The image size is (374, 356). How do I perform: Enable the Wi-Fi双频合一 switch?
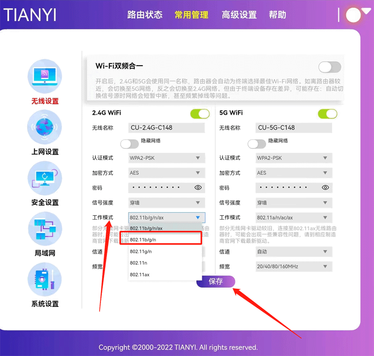click(330, 67)
